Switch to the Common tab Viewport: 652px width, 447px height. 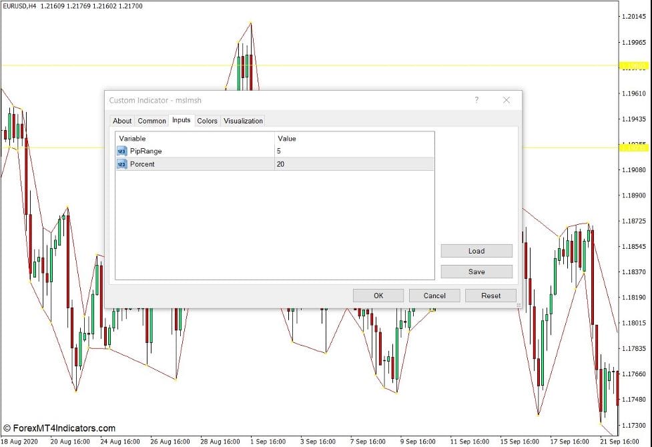(x=151, y=121)
